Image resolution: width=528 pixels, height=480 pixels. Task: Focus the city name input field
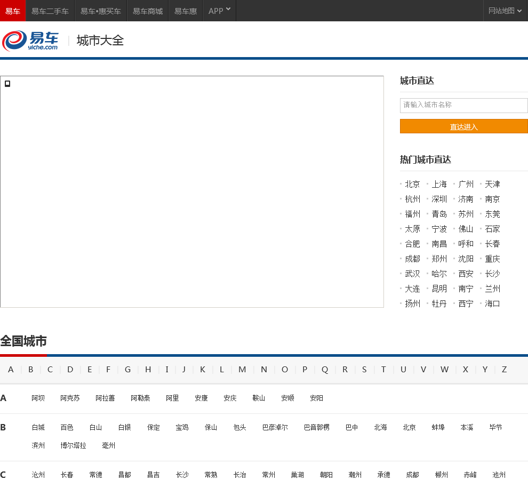pyautogui.click(x=463, y=105)
